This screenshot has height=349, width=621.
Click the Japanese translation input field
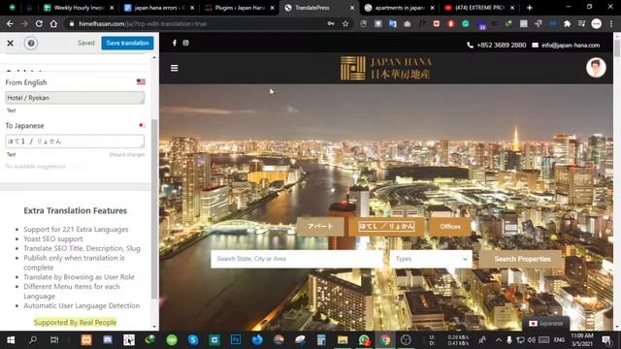(x=75, y=142)
